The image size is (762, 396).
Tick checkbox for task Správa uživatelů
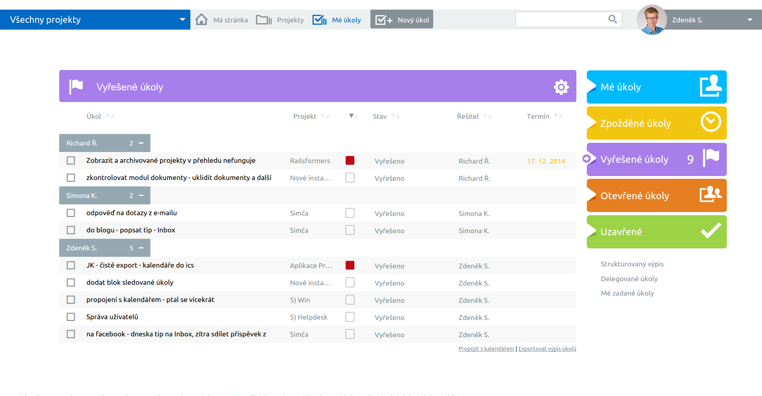(x=71, y=317)
